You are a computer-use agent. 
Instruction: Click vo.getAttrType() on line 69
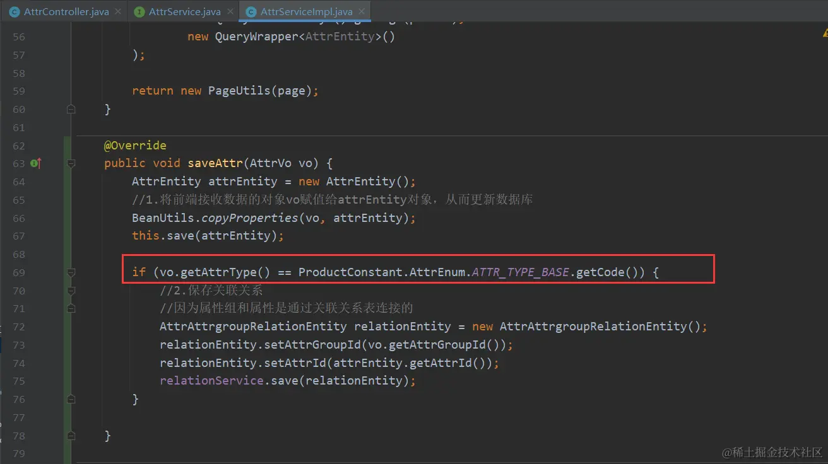coord(215,272)
